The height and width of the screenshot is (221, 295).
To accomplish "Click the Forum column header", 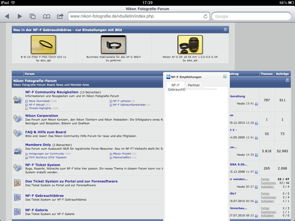I will (x=30, y=74).
